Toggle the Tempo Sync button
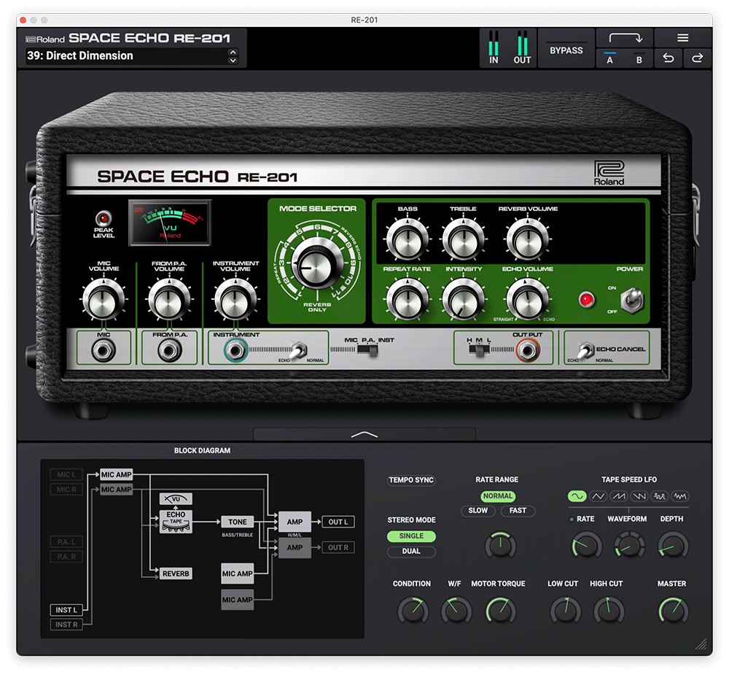This screenshot has width=729, height=675. click(411, 480)
